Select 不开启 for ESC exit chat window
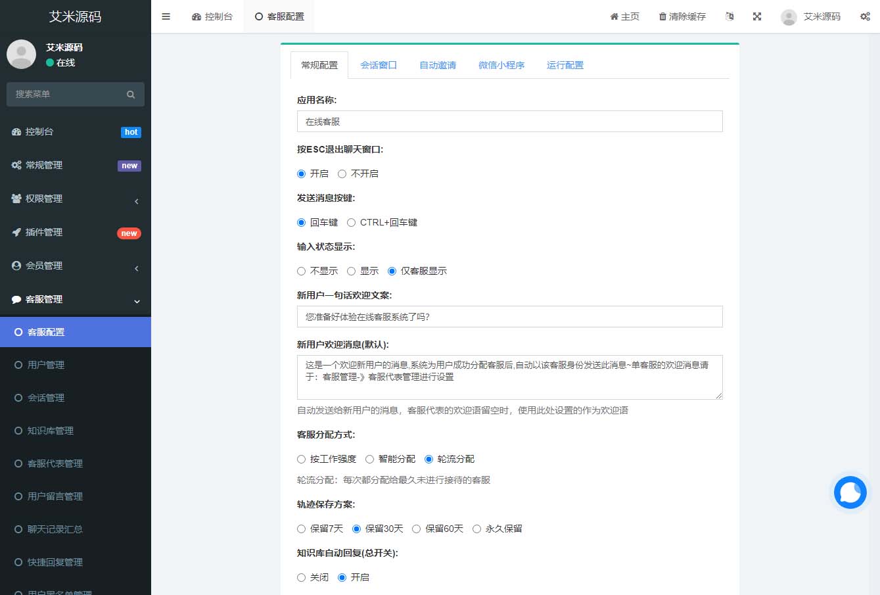Viewport: 880px width, 595px height. (342, 174)
